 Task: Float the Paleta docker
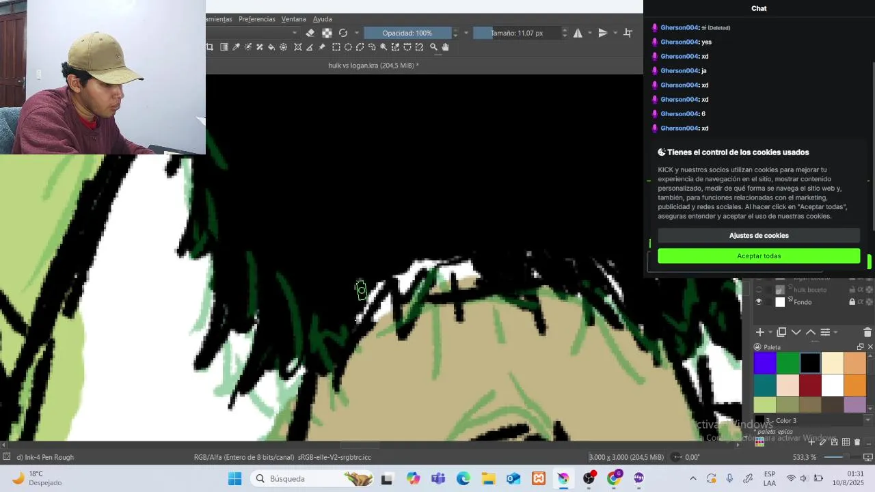860,347
